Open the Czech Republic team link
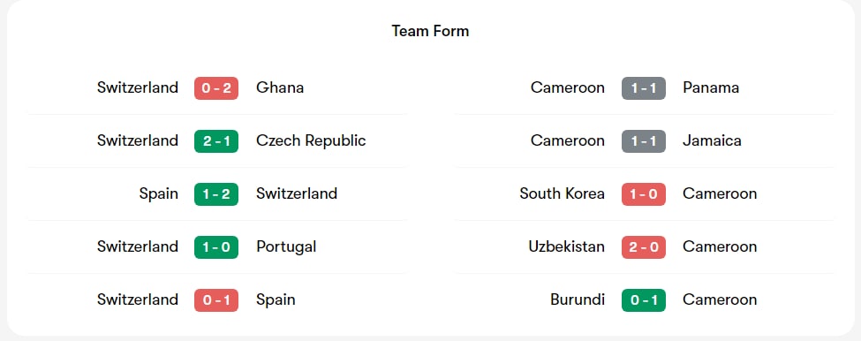The height and width of the screenshot is (341, 861). coord(311,141)
